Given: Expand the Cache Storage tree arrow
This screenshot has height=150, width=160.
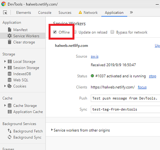Looking at the screenshot, I should click(x=5, y=105).
